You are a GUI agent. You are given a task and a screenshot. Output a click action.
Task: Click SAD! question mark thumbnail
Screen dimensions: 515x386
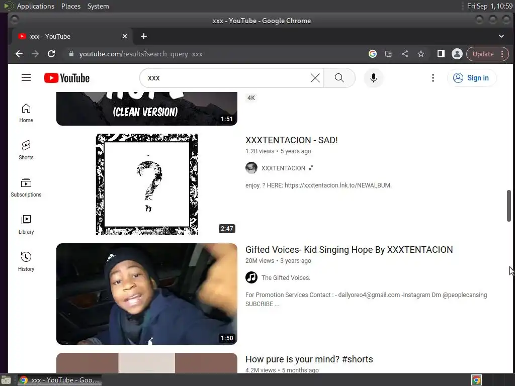146,184
